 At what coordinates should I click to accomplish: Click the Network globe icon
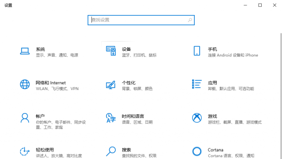click(25, 84)
